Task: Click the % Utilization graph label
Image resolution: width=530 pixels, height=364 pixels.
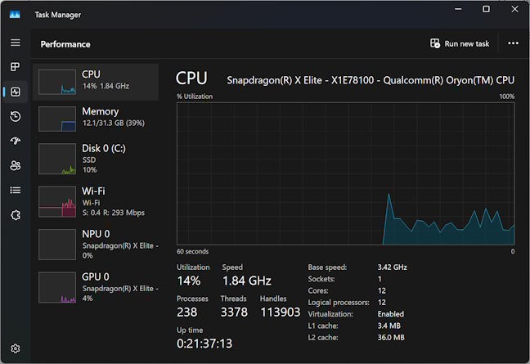Action: (x=195, y=97)
